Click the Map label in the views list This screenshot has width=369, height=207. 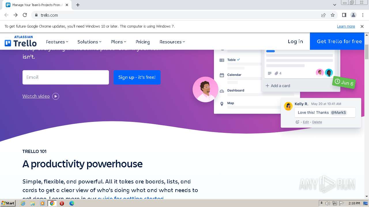point(231,103)
